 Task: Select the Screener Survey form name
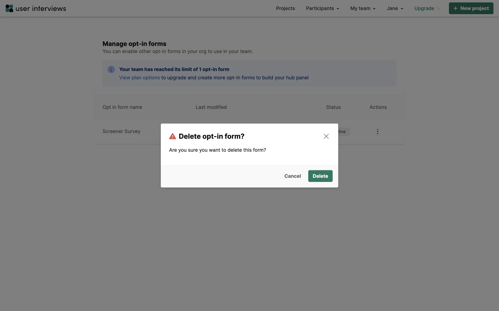click(x=121, y=131)
